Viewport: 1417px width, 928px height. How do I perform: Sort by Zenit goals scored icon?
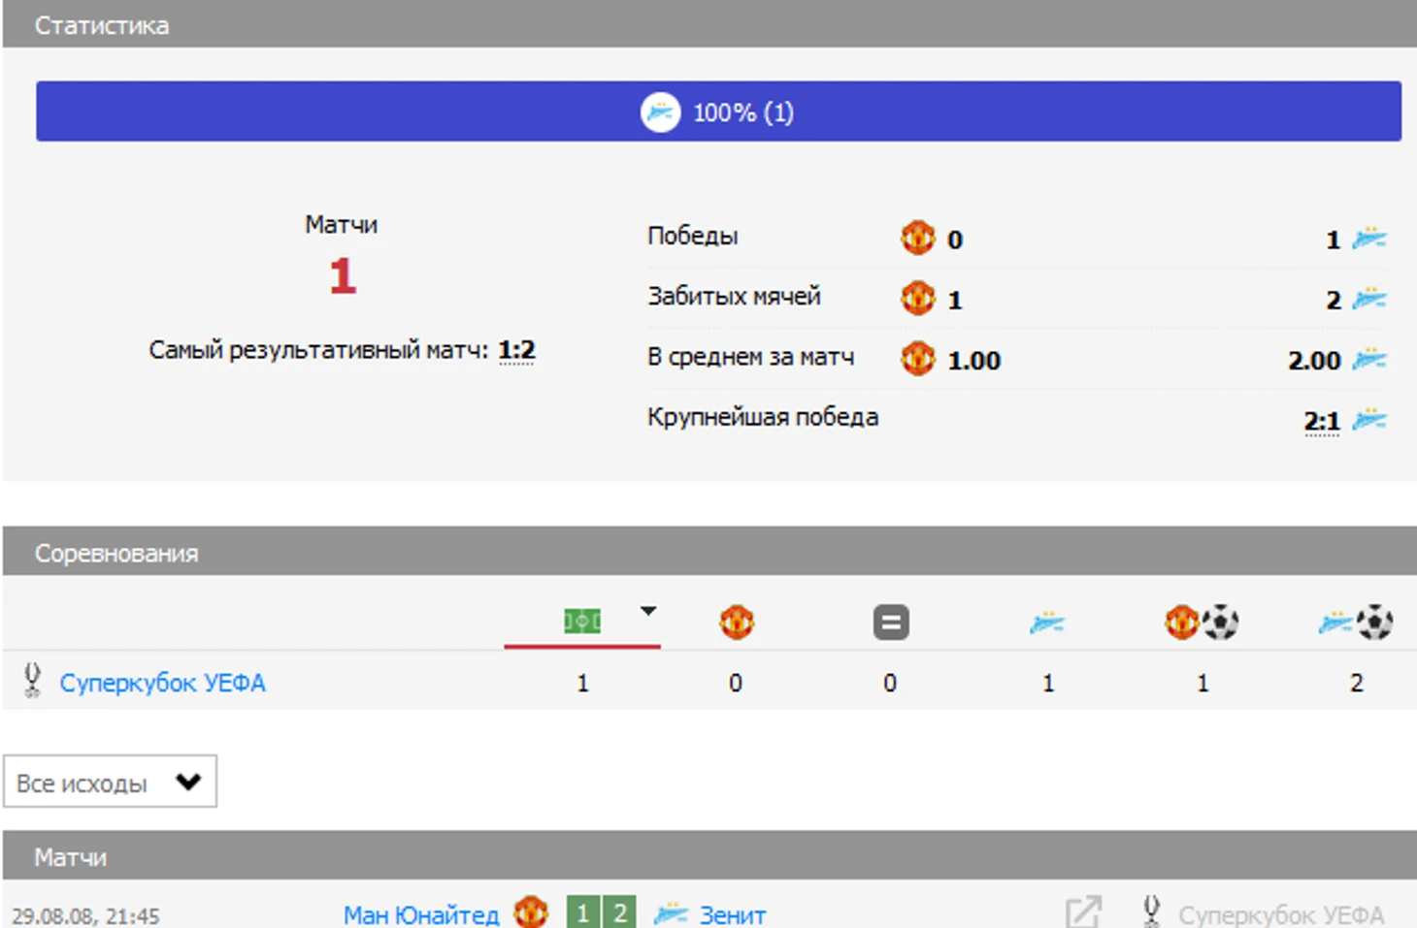click(1356, 623)
